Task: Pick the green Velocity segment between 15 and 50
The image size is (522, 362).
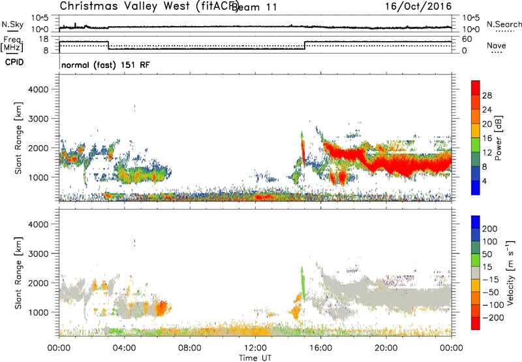Action: [476, 260]
